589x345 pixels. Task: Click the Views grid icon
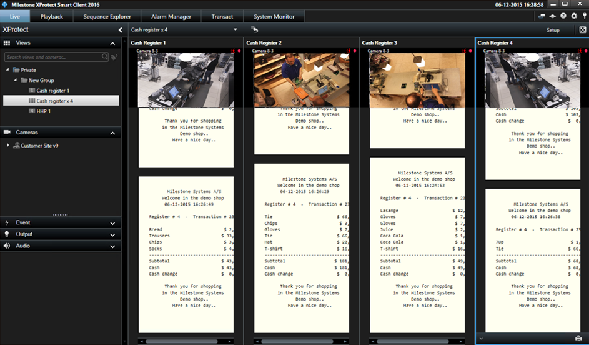pos(7,43)
